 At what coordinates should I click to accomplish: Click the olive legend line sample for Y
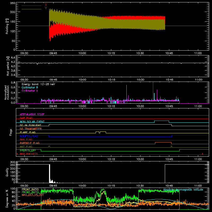(32, 9)
